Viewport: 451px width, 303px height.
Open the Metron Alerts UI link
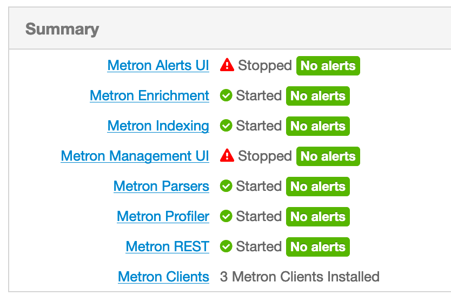coord(158,66)
